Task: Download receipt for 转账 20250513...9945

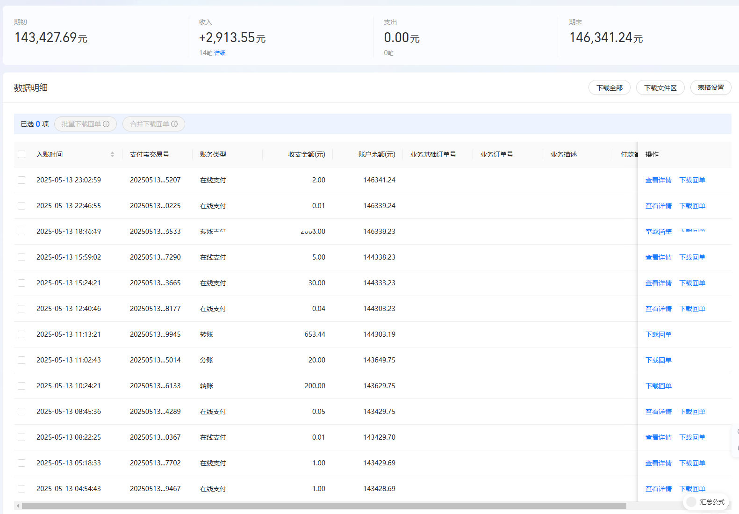Action: point(659,334)
